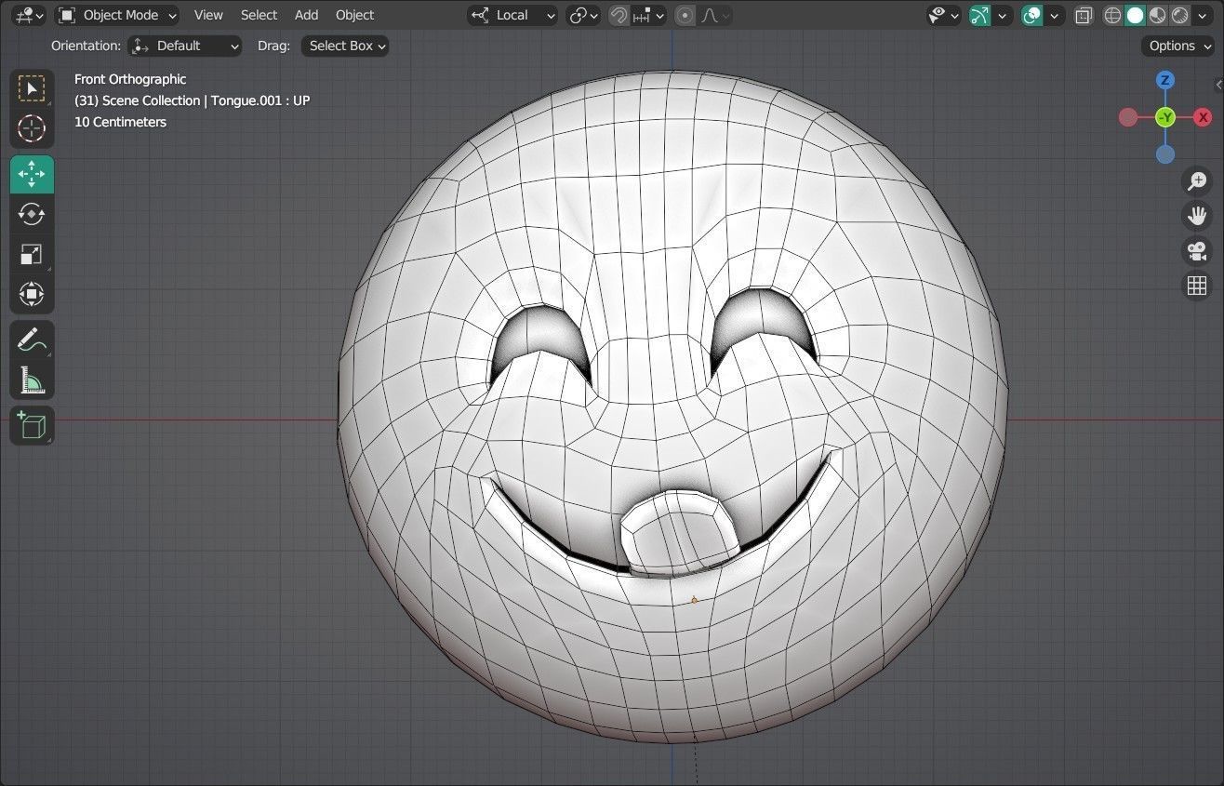1224x786 pixels.
Task: Click the sidebar expand arrow at right edge
Action: coord(1218,86)
